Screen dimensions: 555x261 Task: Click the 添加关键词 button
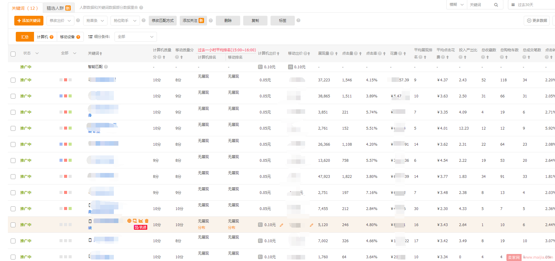tap(29, 21)
